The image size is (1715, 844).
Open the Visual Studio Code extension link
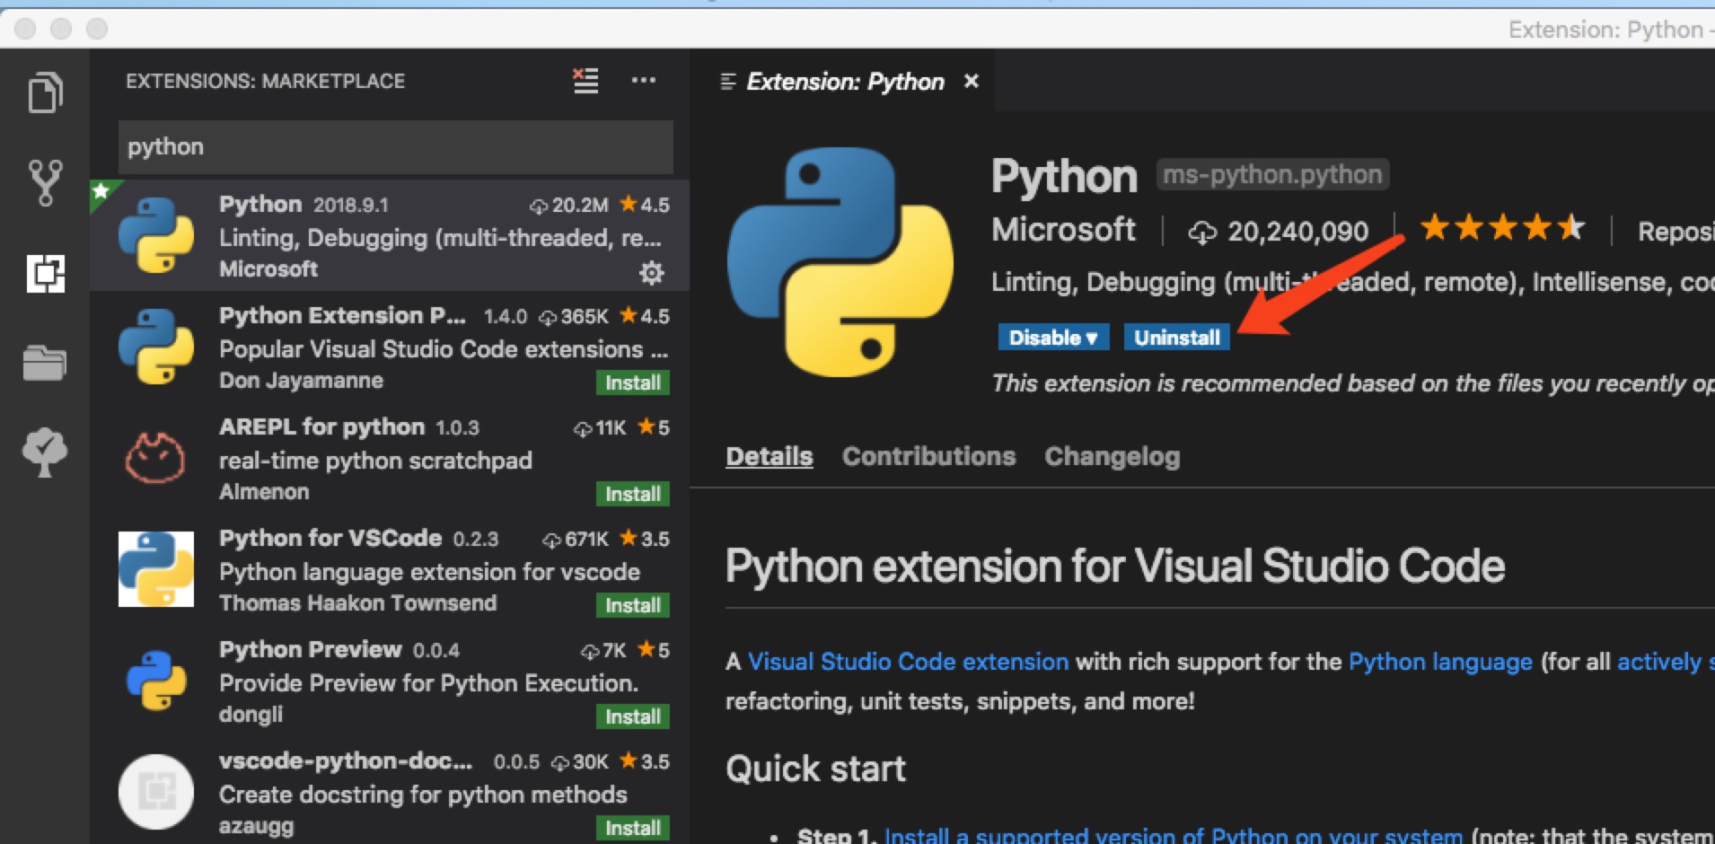point(908,662)
